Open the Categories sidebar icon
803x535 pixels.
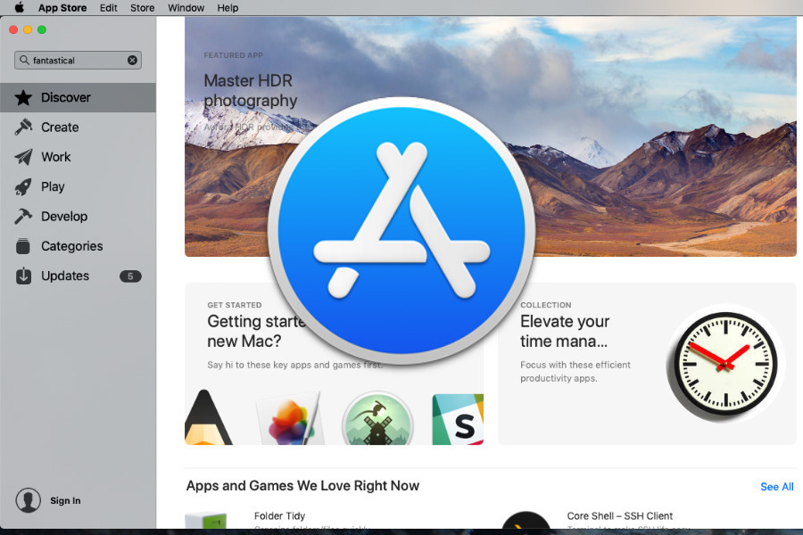coord(23,246)
